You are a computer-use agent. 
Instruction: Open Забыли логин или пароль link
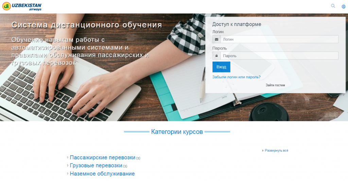pos(237,77)
